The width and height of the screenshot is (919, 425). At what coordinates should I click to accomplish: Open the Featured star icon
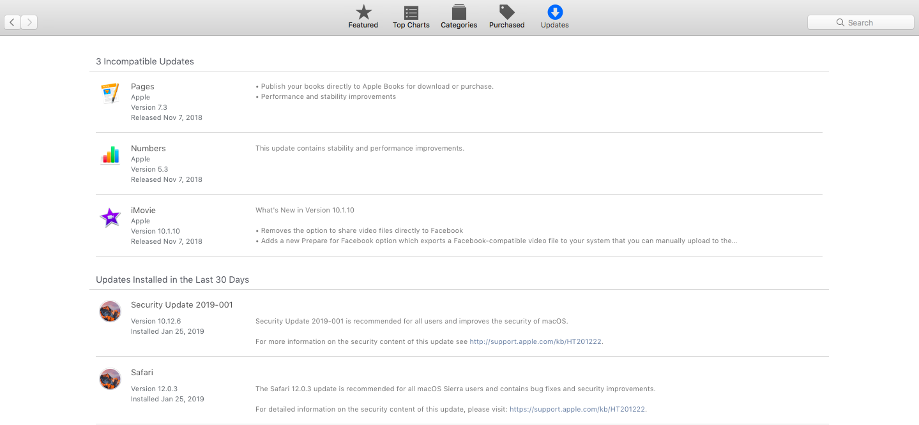coord(363,12)
